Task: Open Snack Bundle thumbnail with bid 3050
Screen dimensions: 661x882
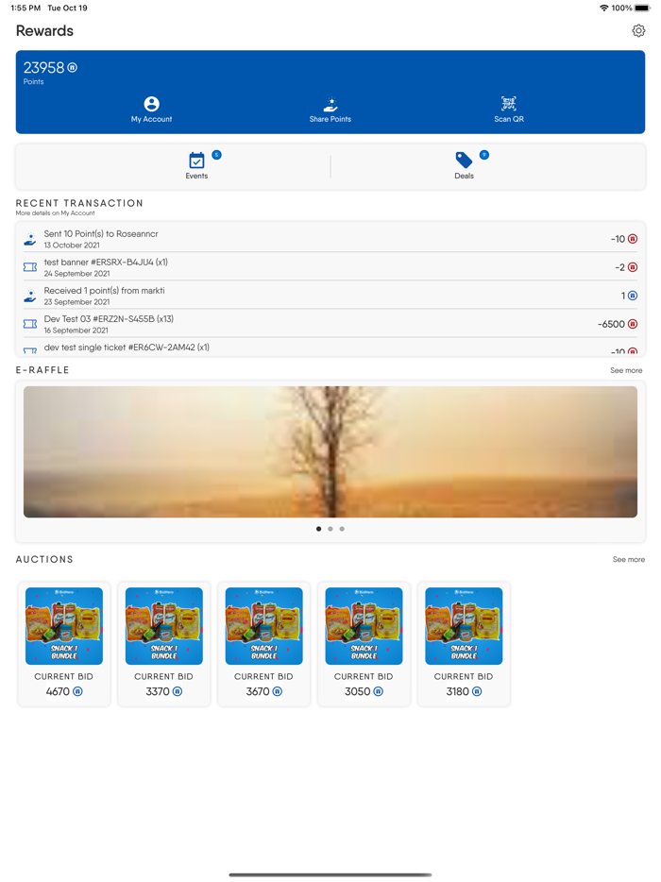Action: (x=364, y=626)
